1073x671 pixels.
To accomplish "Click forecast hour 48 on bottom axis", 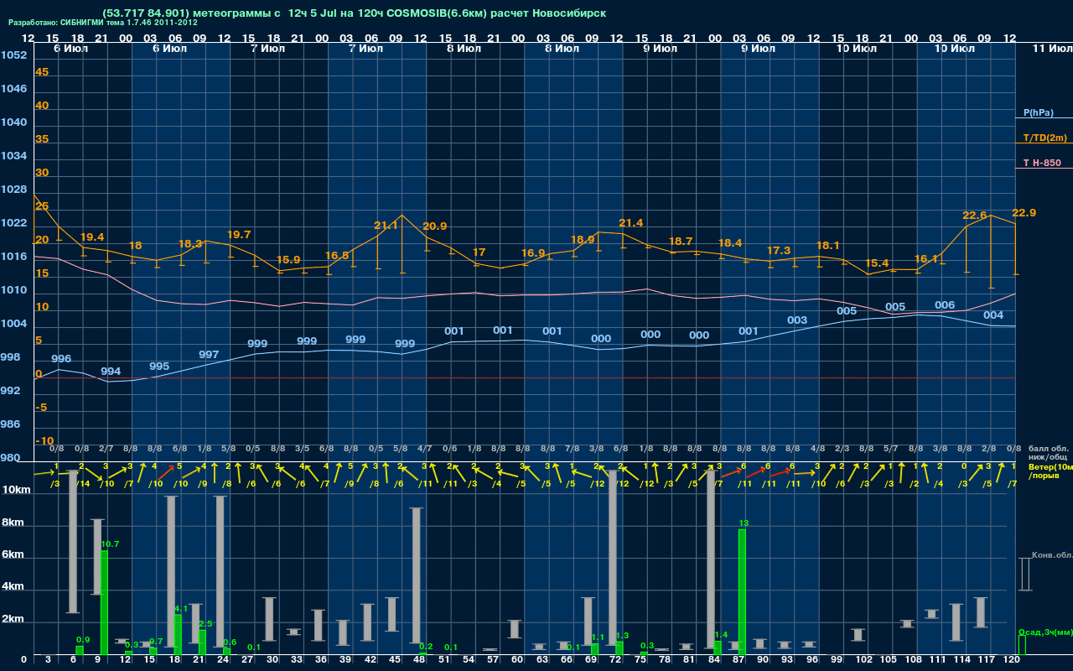I will (419, 660).
